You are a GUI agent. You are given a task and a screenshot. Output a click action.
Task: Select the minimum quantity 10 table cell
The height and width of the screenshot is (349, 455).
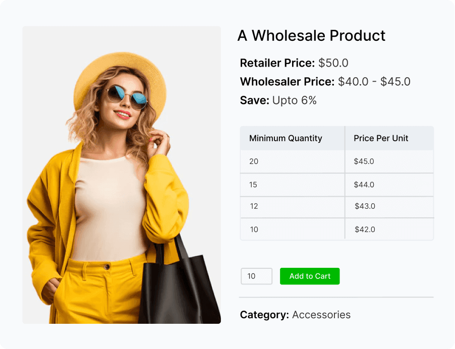coord(293,229)
